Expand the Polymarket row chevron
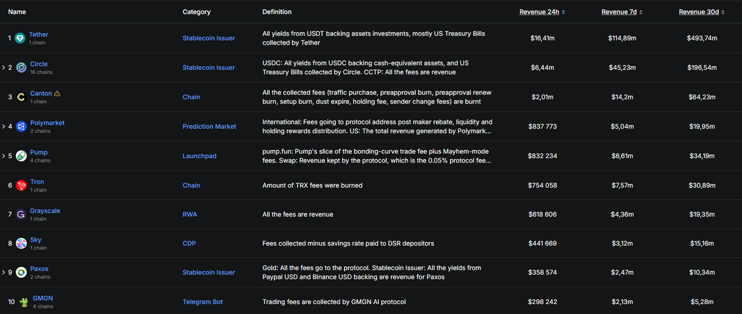The width and height of the screenshot is (742, 314). (3, 126)
